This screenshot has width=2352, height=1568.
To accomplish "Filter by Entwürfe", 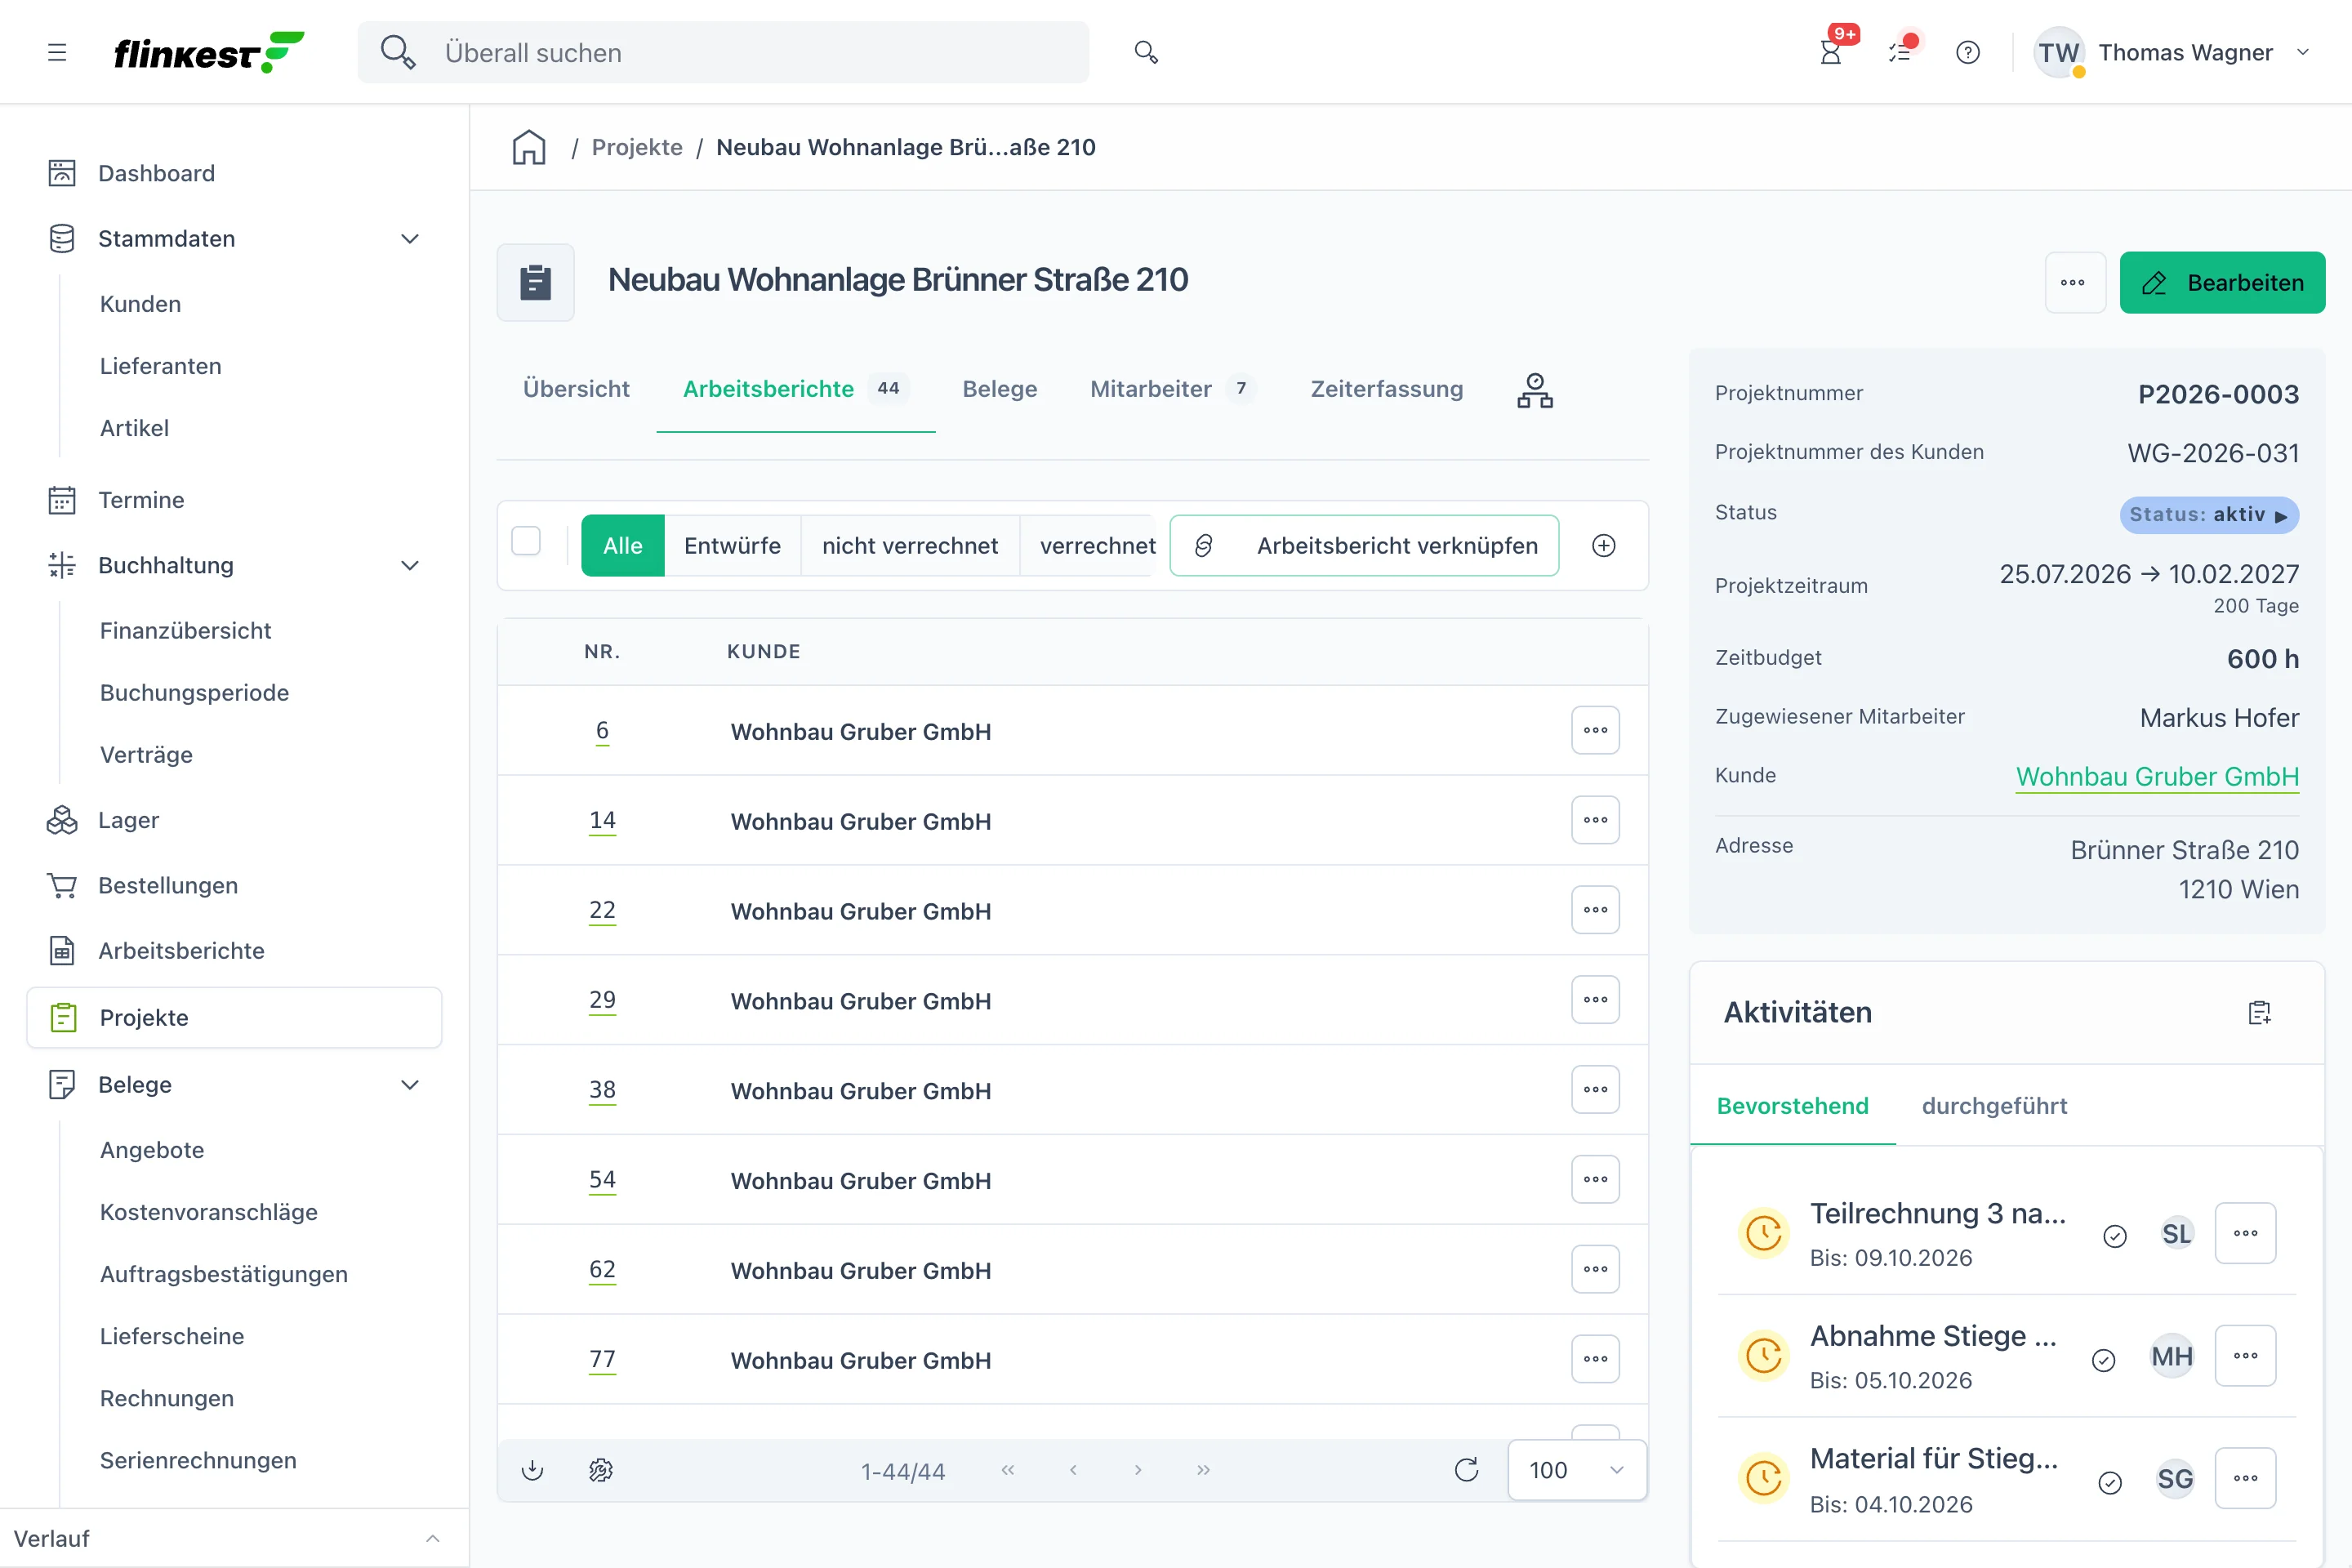I will [x=733, y=545].
